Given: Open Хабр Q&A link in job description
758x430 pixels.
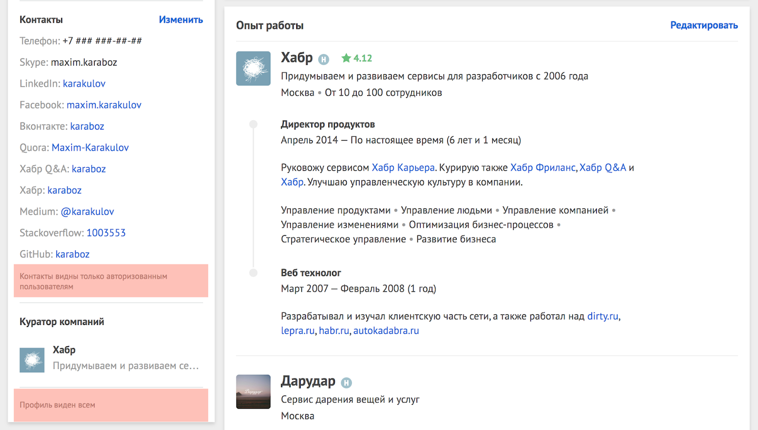Looking at the screenshot, I should click(x=603, y=167).
